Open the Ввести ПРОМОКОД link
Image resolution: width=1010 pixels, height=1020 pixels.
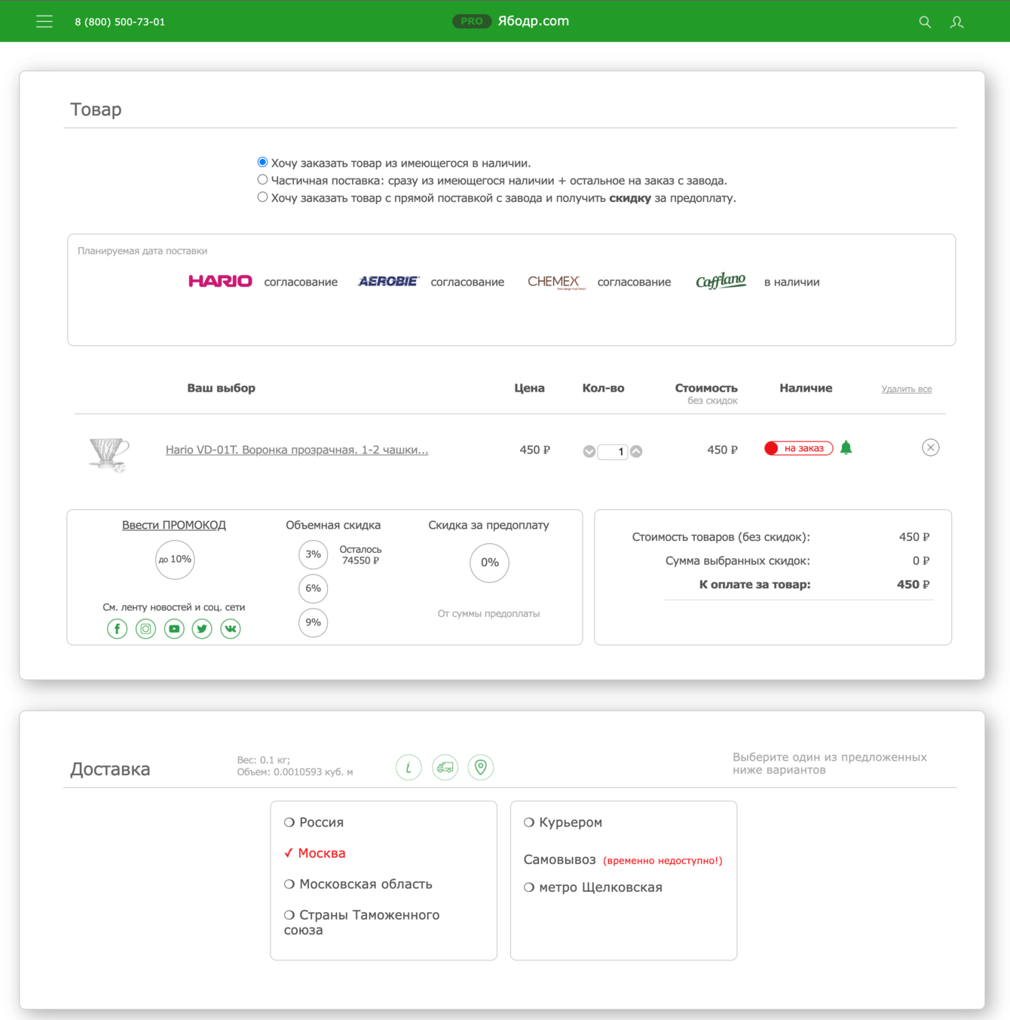click(x=174, y=525)
